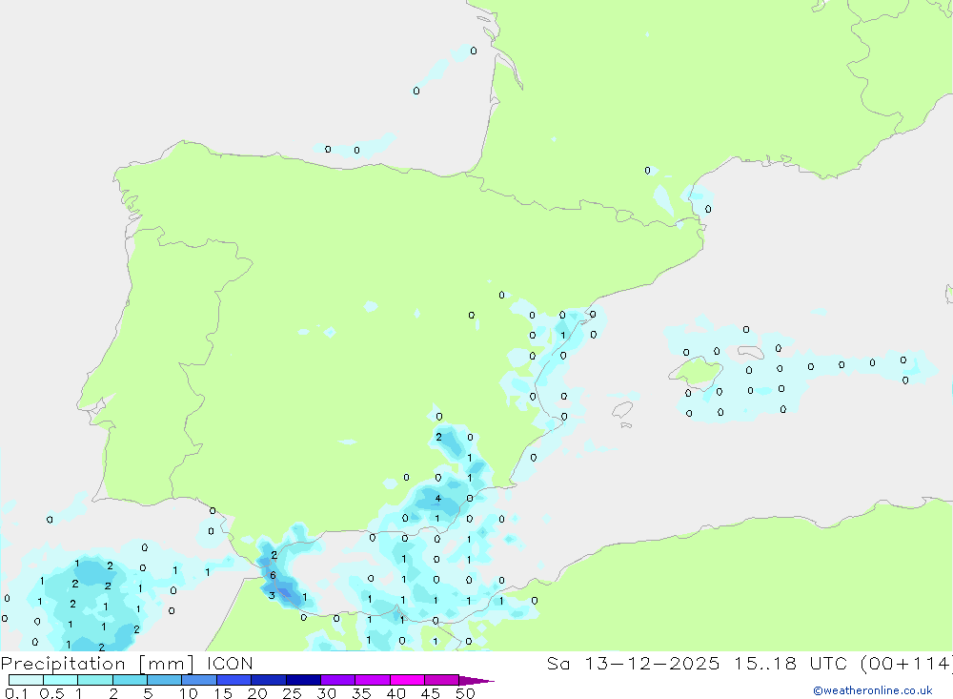This screenshot has height=699, width=953.
Task: Click the '4' precipitation value in southeast Spain
Action: (x=438, y=499)
